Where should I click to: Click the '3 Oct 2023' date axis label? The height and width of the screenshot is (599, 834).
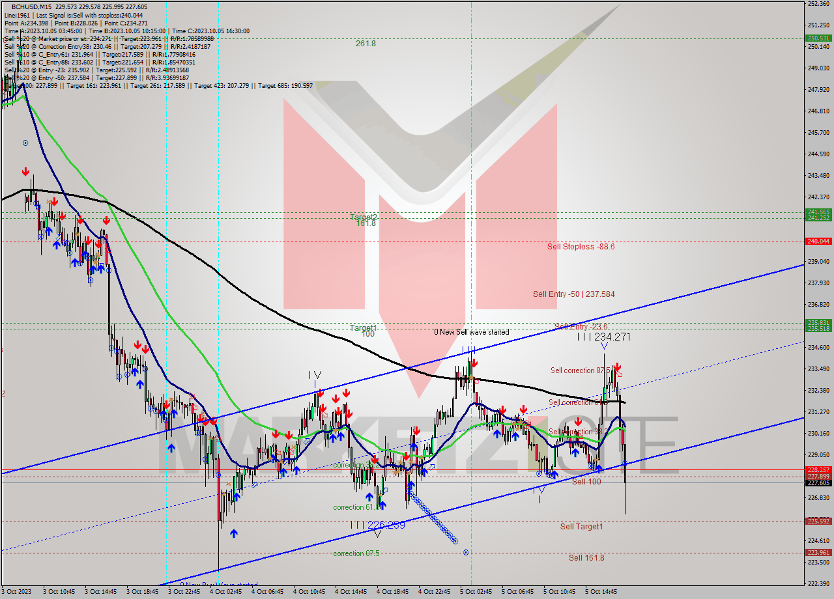(16, 592)
